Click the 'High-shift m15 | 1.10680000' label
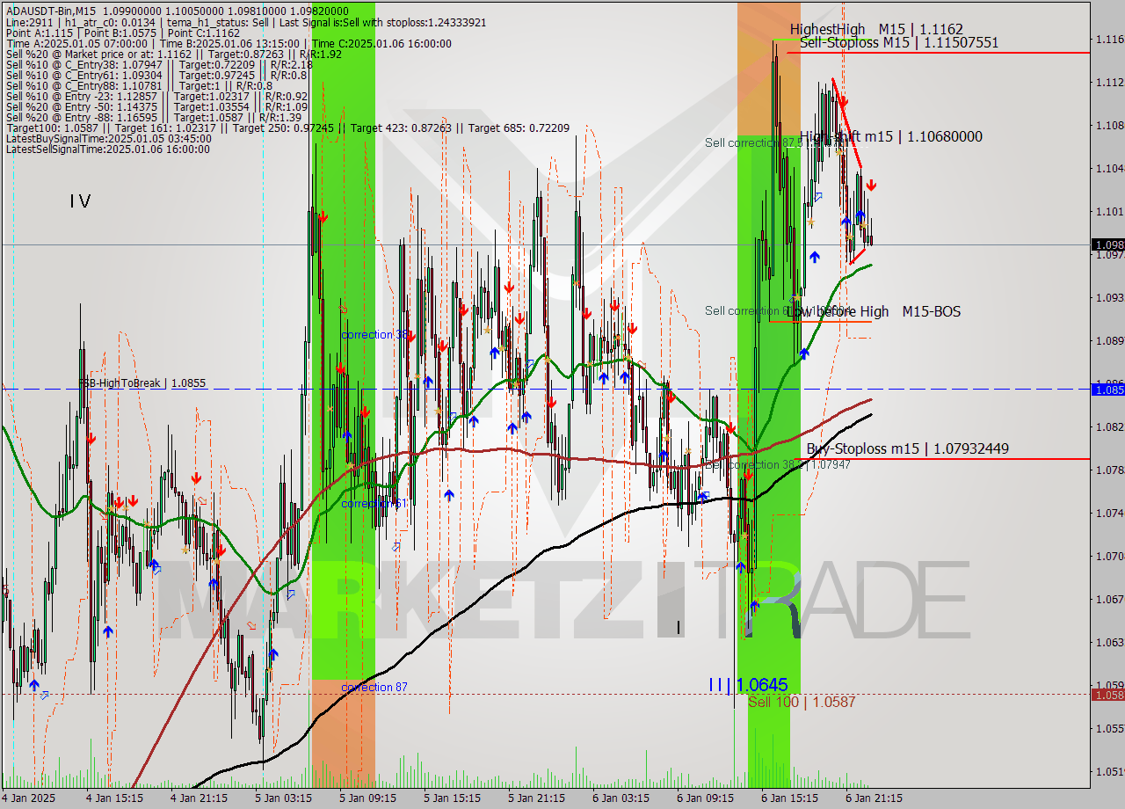Screen dimensions: 1125x809 (x=891, y=136)
